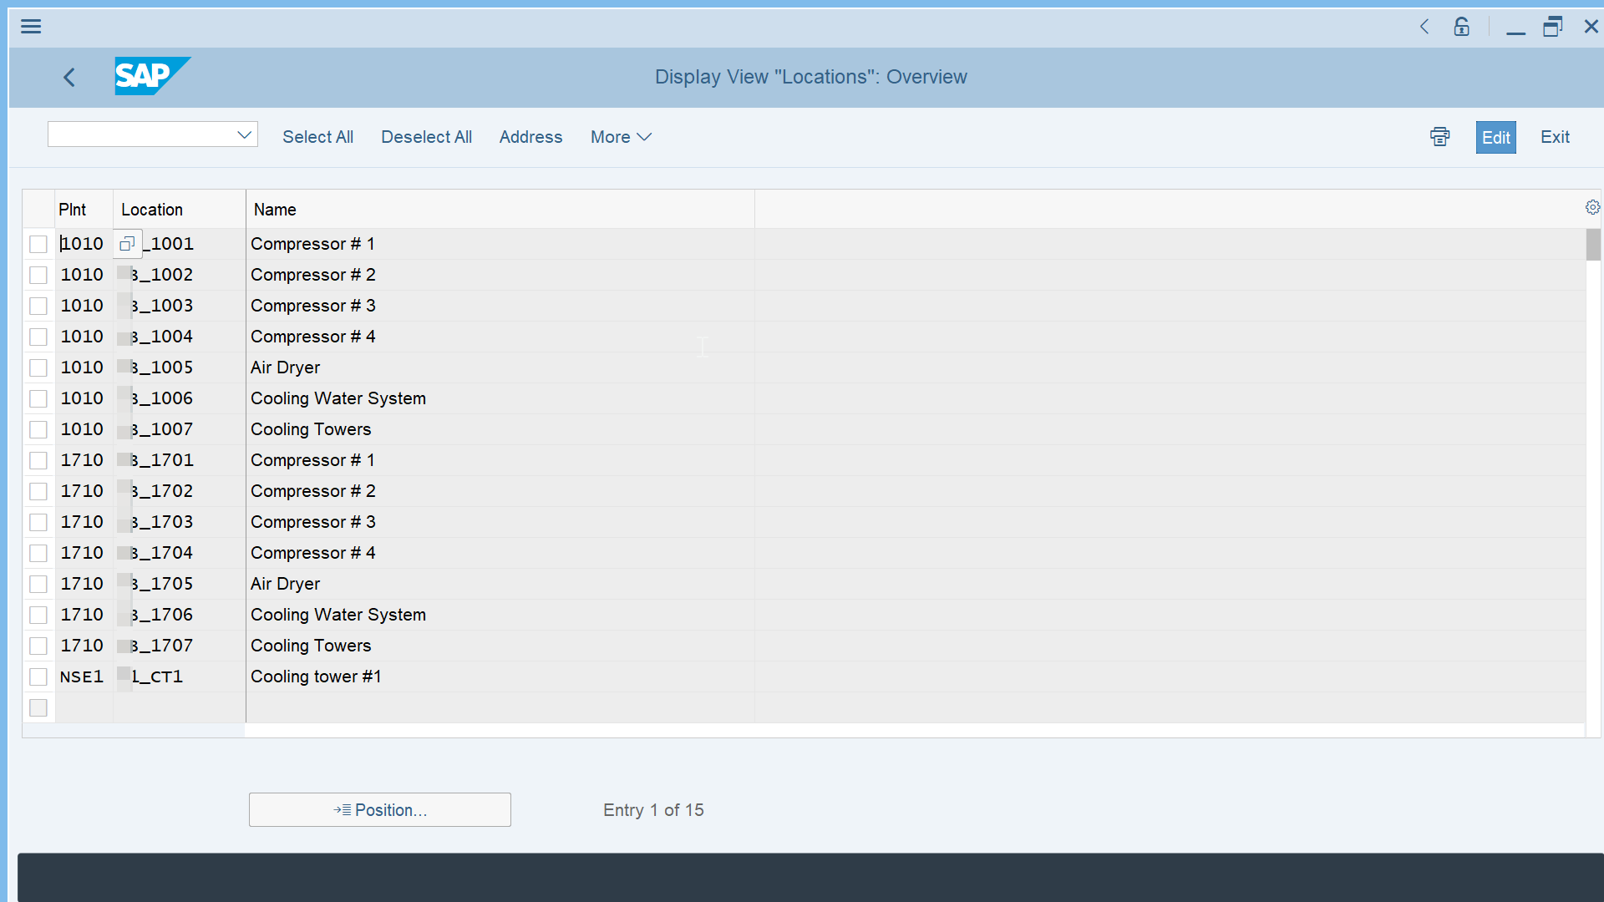Open table settings via the gear icon
The height and width of the screenshot is (902, 1604).
point(1592,207)
